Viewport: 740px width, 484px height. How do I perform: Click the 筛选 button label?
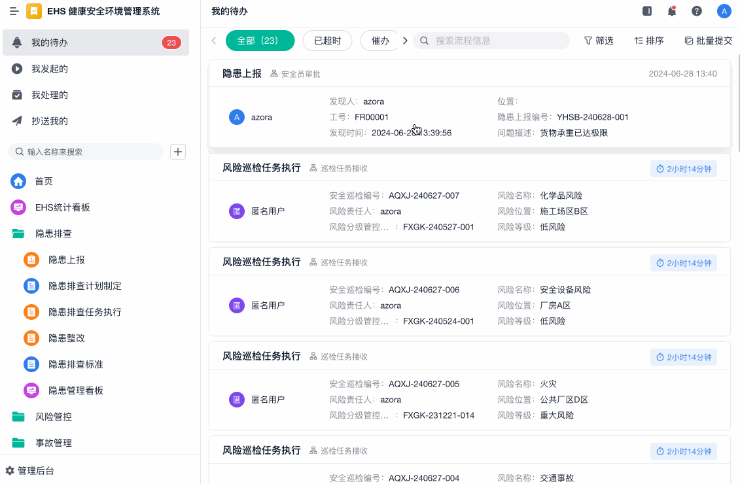605,41
